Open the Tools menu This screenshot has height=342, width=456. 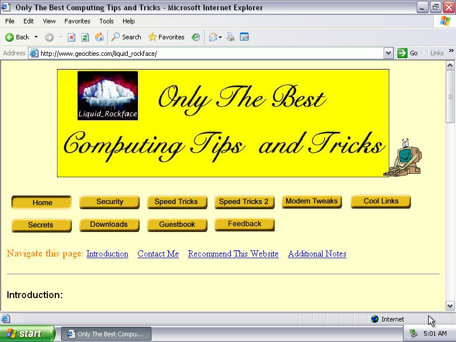[x=107, y=21]
